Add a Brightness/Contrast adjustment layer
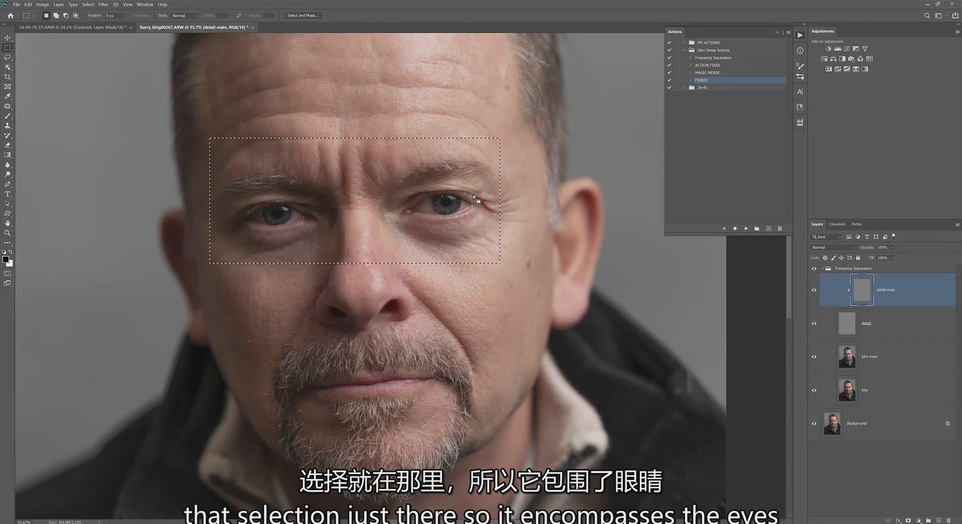962x524 pixels. point(829,49)
